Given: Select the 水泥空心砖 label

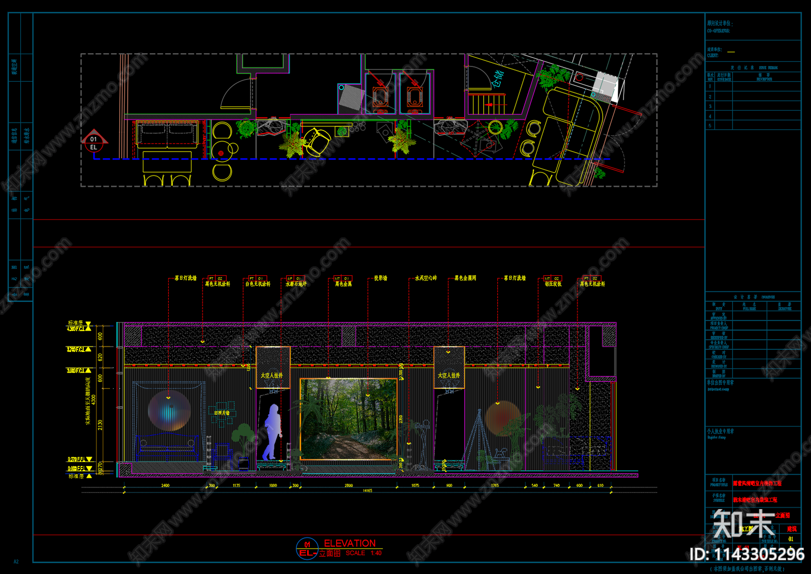Looking at the screenshot, I should (x=426, y=278).
